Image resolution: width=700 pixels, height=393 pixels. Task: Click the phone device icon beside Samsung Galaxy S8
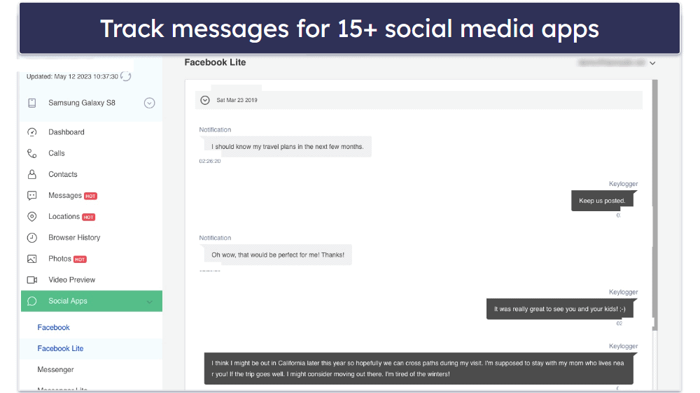32,103
